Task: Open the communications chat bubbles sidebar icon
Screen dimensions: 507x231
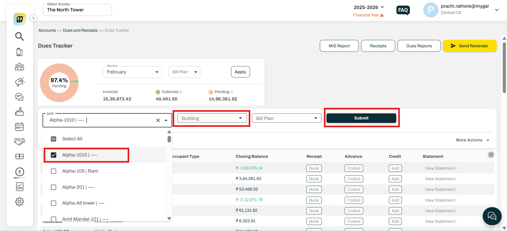Action: (20, 97)
